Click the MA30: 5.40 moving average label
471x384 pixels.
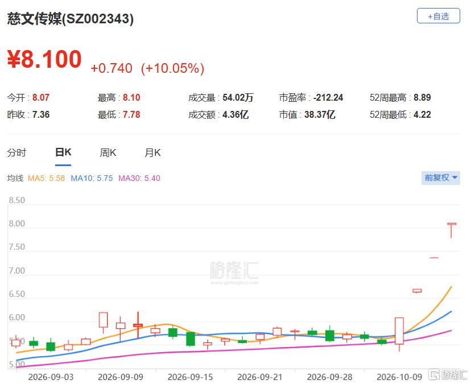point(139,178)
